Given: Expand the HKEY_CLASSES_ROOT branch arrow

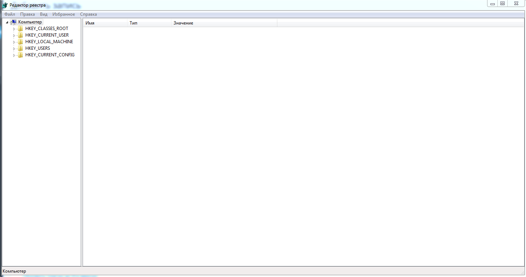Looking at the screenshot, I should [14, 29].
